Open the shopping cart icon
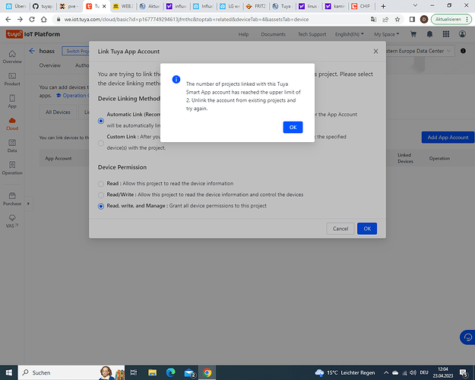This screenshot has height=380, width=475. tap(413, 34)
